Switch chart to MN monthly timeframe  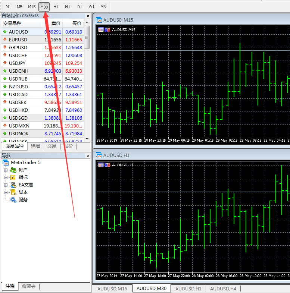tap(103, 7)
